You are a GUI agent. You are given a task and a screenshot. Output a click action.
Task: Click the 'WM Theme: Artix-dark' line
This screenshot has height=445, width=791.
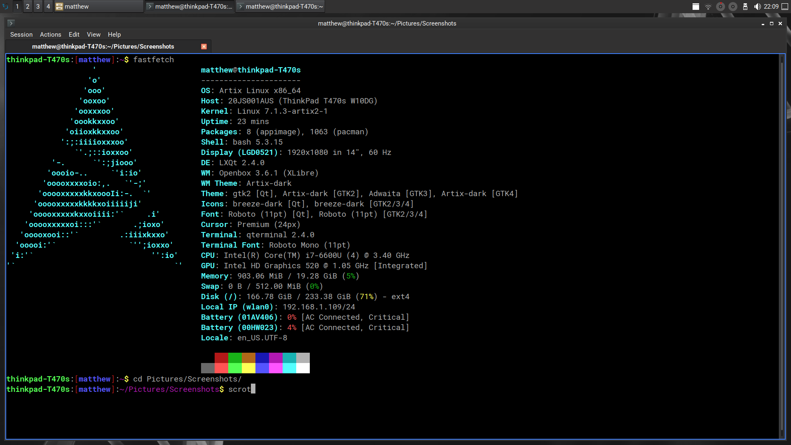click(x=246, y=183)
